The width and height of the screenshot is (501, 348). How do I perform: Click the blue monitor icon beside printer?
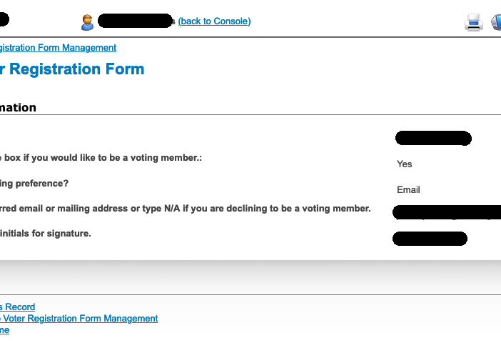pyautogui.click(x=496, y=22)
